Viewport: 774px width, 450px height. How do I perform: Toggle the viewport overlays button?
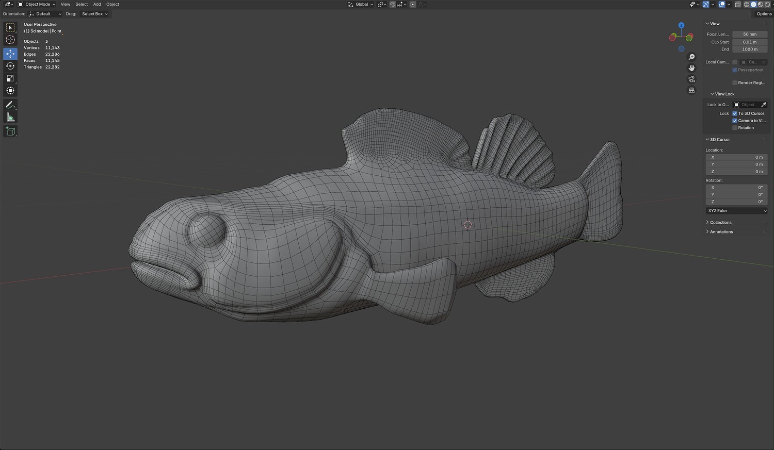pyautogui.click(x=722, y=4)
